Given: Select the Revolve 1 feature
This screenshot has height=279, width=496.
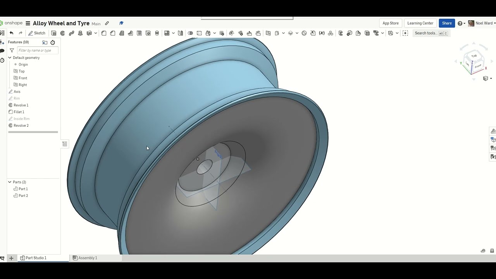Looking at the screenshot, I should pyautogui.click(x=21, y=105).
